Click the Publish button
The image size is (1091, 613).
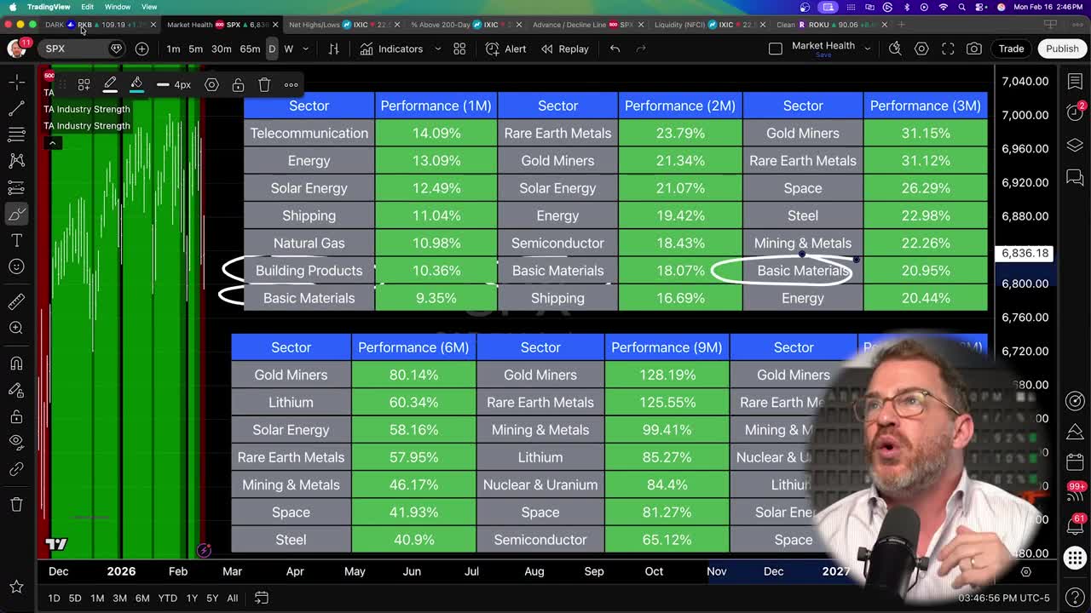(x=1062, y=49)
